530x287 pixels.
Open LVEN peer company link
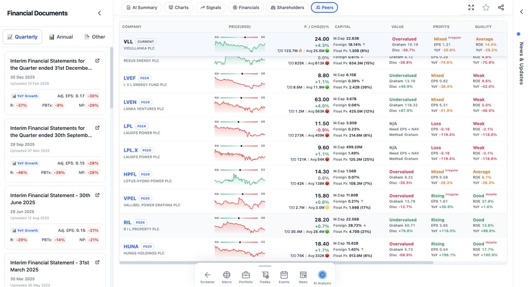(x=130, y=102)
